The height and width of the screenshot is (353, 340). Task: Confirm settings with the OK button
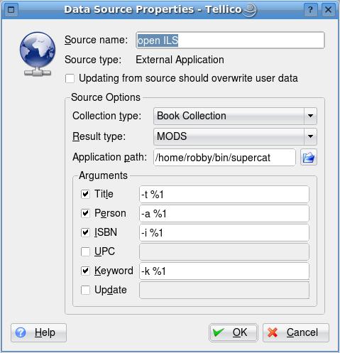click(x=234, y=332)
